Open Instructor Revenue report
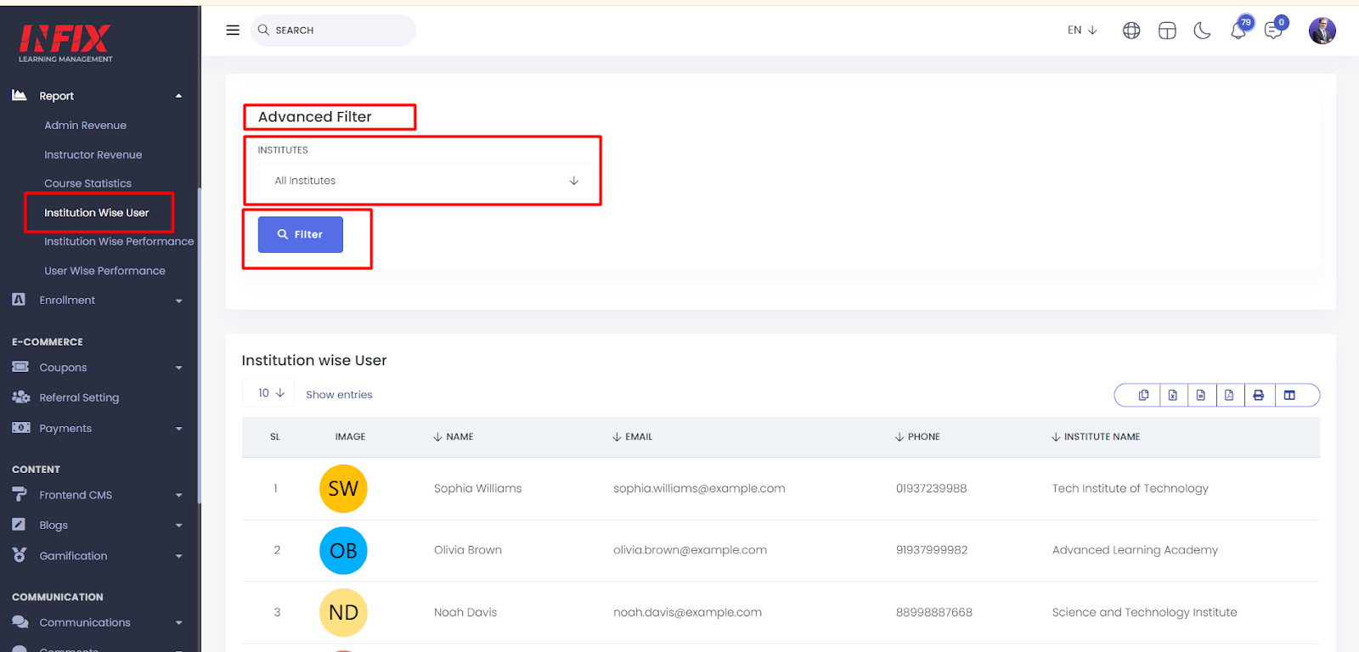The width and height of the screenshot is (1359, 652). [93, 155]
